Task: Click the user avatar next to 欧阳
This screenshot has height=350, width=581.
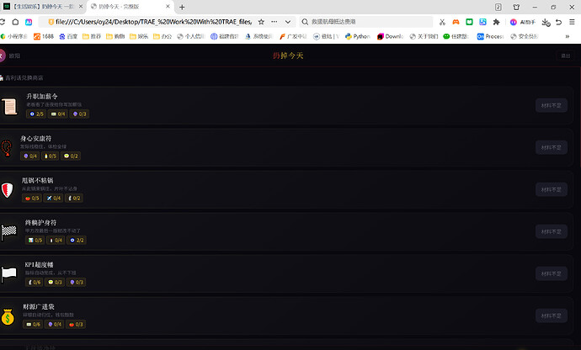Action: pos(3,56)
